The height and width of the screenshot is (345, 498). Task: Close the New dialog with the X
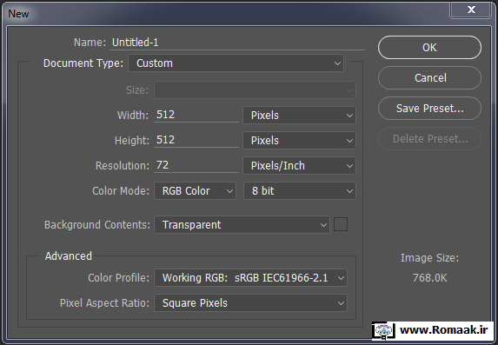(471, 10)
